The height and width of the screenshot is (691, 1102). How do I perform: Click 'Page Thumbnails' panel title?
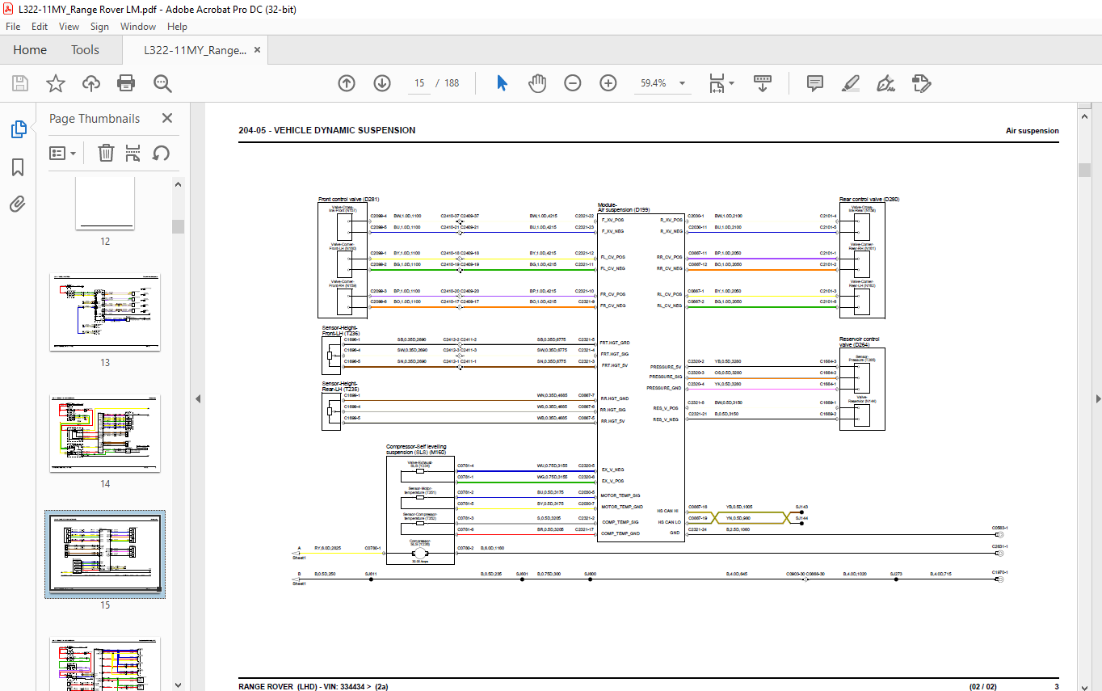point(95,118)
